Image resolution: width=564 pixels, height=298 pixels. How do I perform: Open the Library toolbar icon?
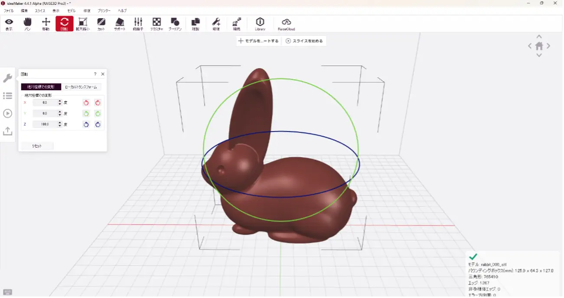tap(260, 24)
